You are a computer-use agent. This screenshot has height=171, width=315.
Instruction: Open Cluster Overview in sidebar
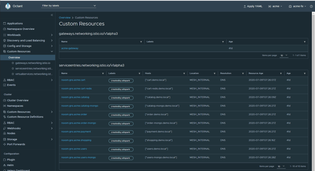coord(18,100)
